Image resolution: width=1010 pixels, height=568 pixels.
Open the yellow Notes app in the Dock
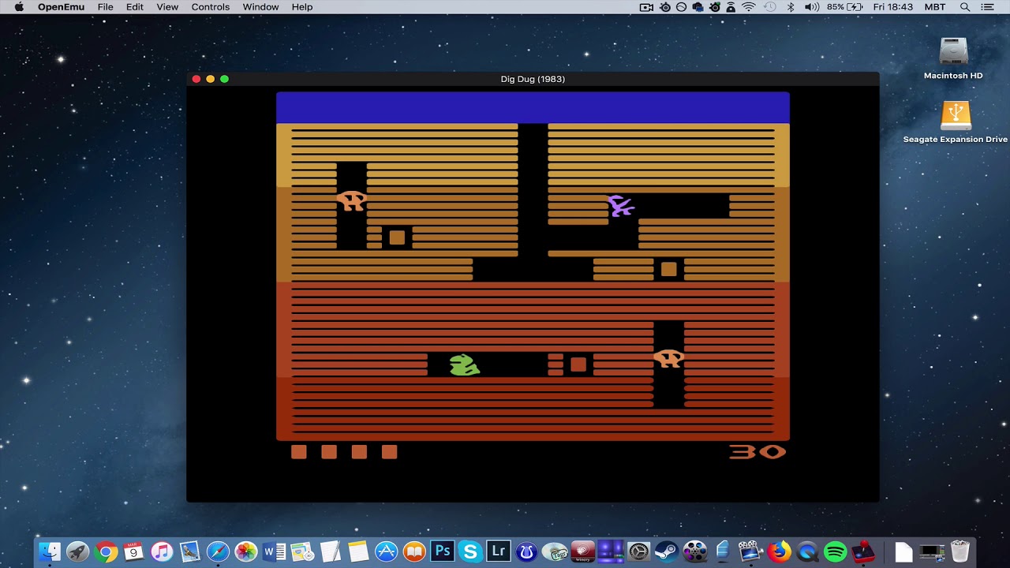358,551
